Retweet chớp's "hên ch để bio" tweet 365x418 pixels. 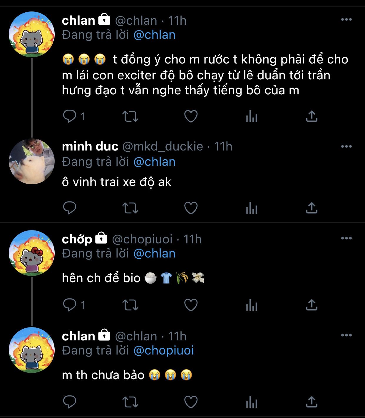click(x=130, y=305)
